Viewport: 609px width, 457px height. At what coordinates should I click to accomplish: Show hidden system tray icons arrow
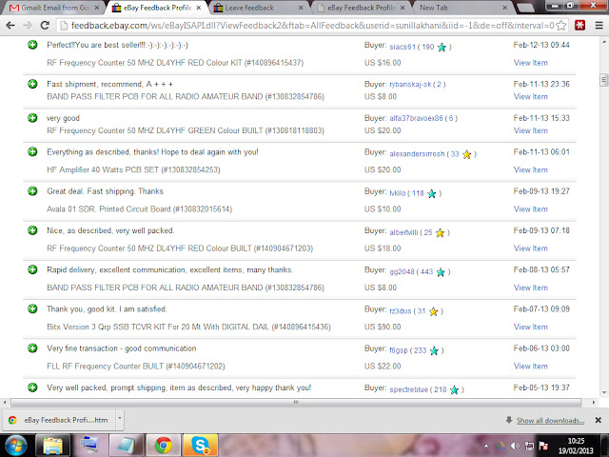pos(486,446)
